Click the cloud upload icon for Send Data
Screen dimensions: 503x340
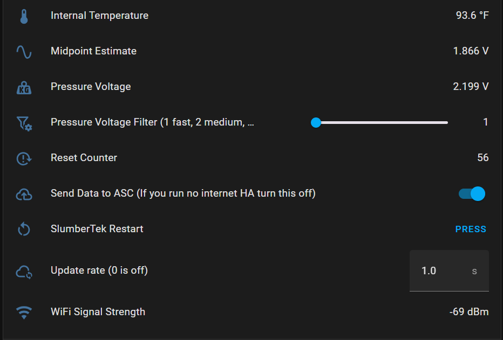(x=24, y=195)
